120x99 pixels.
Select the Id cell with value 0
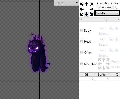click(x=87, y=79)
